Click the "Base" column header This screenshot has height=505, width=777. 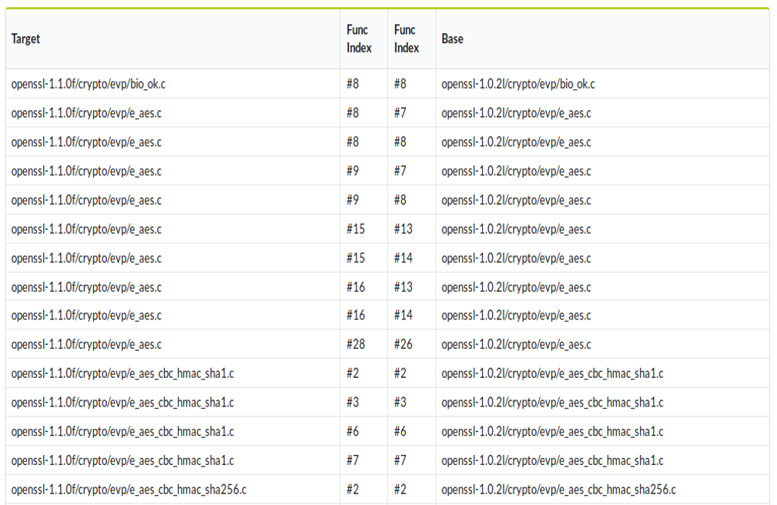(453, 39)
